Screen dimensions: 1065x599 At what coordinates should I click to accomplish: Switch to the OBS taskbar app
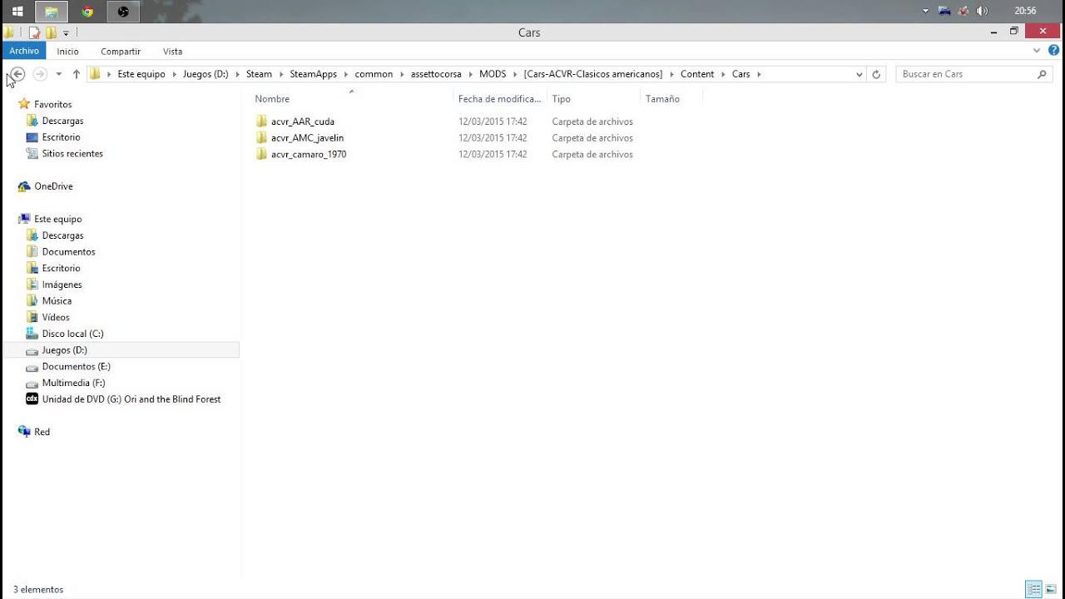tap(123, 12)
